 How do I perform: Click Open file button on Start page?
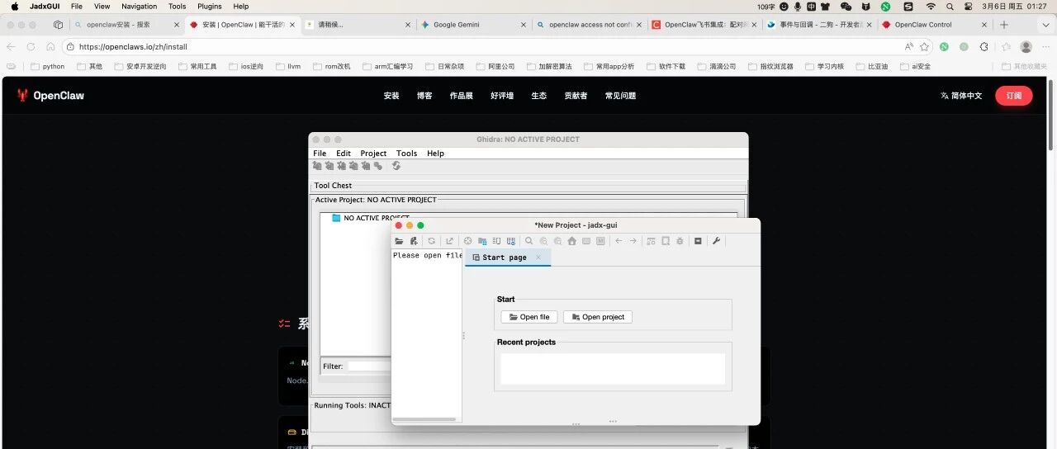(x=529, y=317)
